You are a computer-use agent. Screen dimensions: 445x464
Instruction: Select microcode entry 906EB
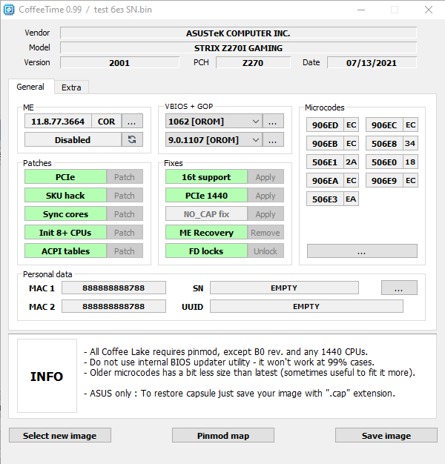[x=325, y=144]
